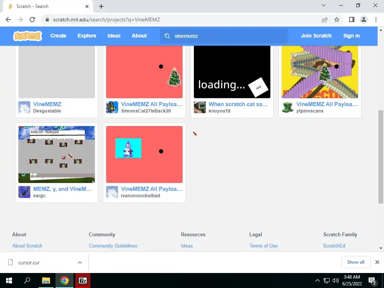384x288 pixels.
Task: Open the note.txt Notepad project thumbnail
Action: coord(57,154)
